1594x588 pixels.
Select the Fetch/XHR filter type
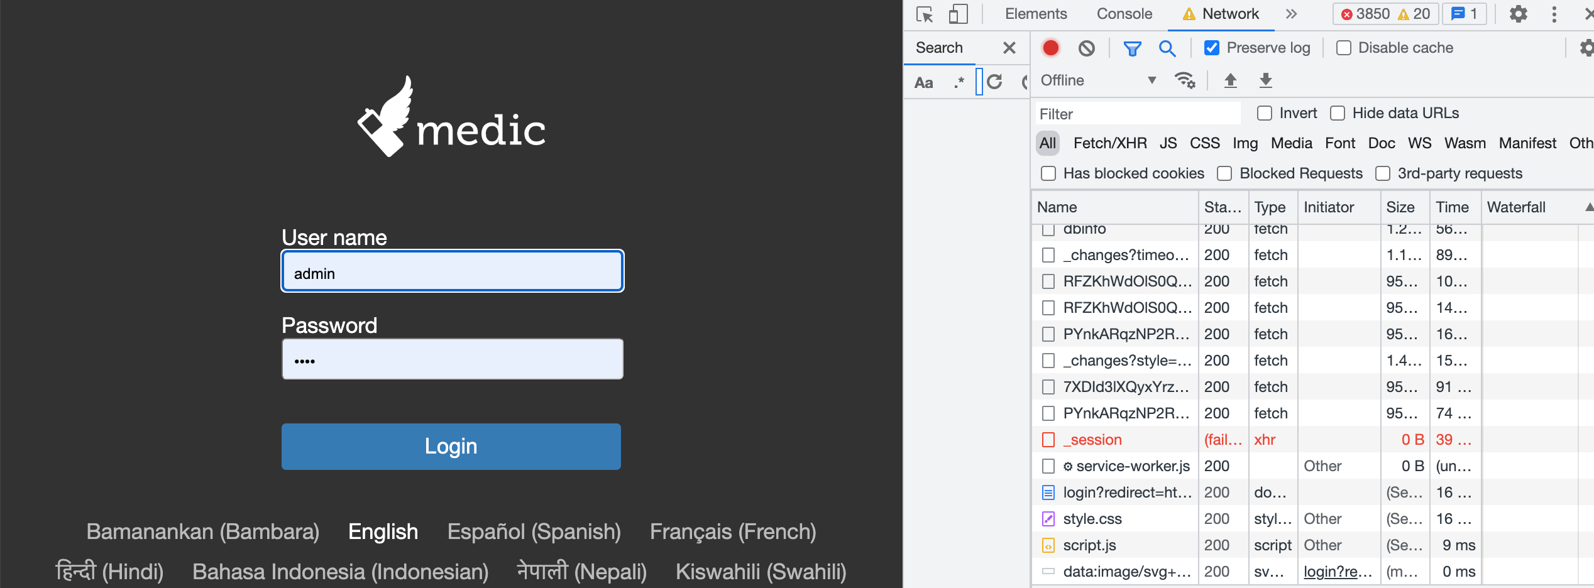pyautogui.click(x=1110, y=143)
